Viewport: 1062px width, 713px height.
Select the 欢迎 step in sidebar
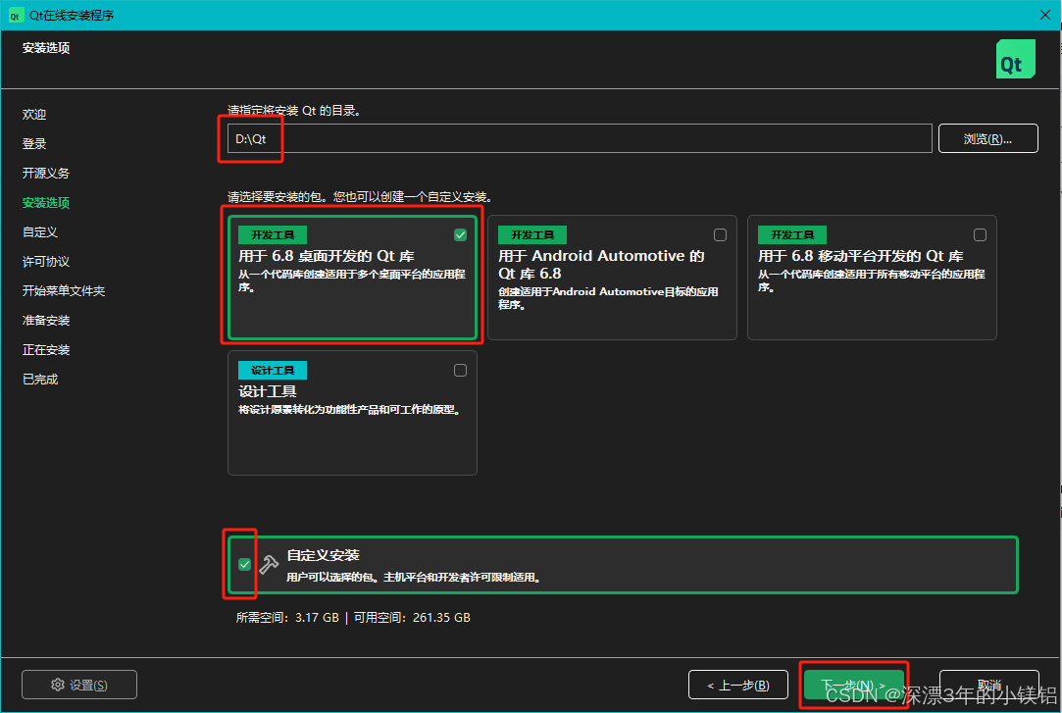click(x=34, y=115)
